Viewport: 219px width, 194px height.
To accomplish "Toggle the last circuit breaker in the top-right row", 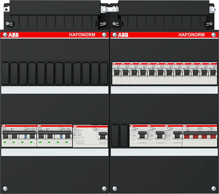I will 213,73.
